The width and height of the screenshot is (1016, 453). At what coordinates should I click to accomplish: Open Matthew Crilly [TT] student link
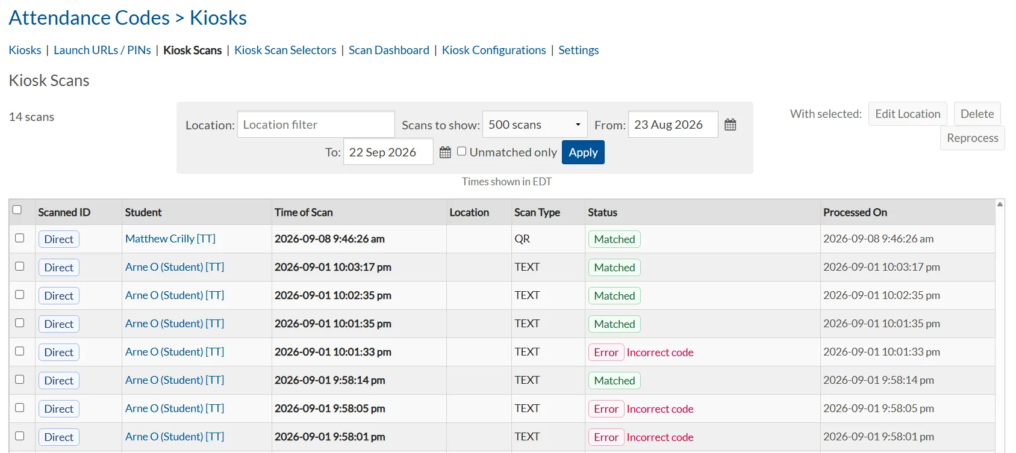tap(170, 239)
